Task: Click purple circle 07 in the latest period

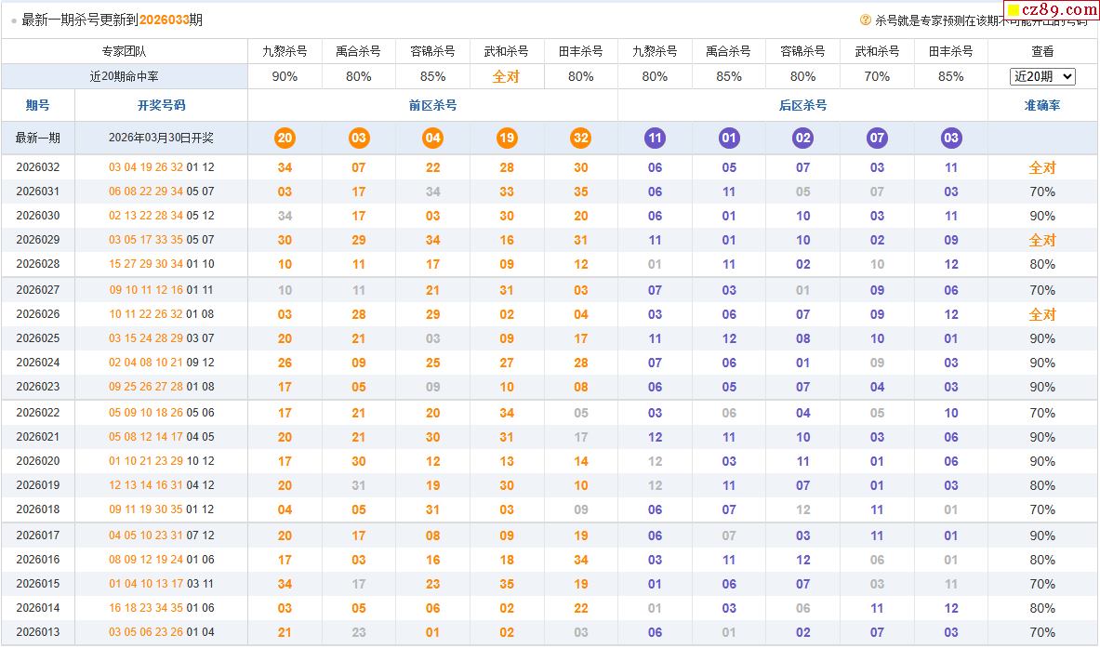Action: pos(877,139)
